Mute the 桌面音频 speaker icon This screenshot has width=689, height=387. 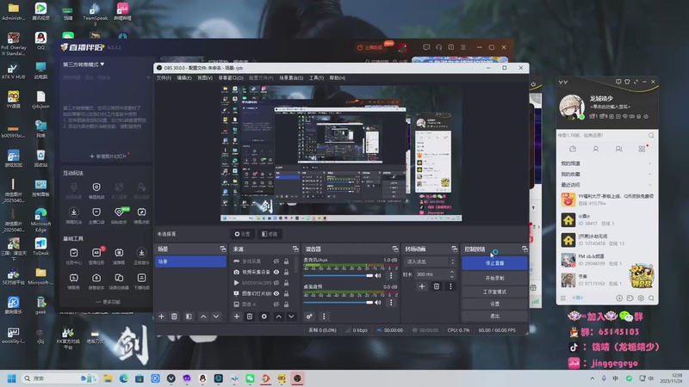point(378,303)
